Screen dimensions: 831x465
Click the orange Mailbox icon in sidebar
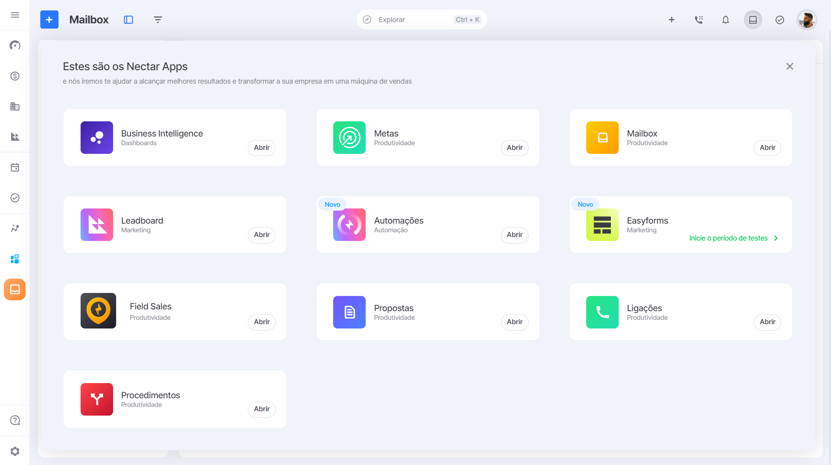[15, 289]
